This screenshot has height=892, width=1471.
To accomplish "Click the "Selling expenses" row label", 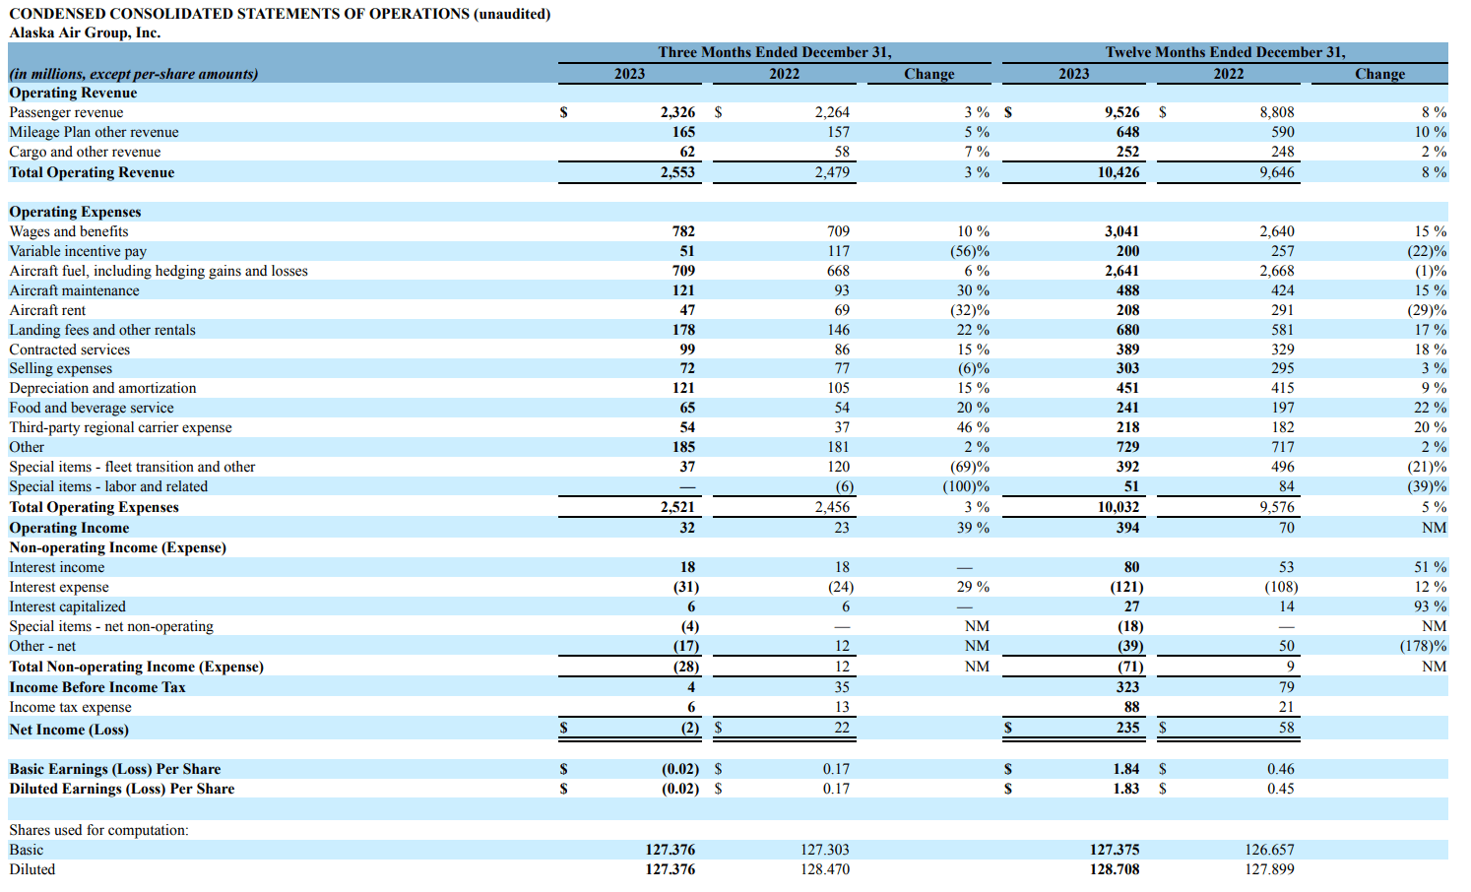I will tap(60, 368).
